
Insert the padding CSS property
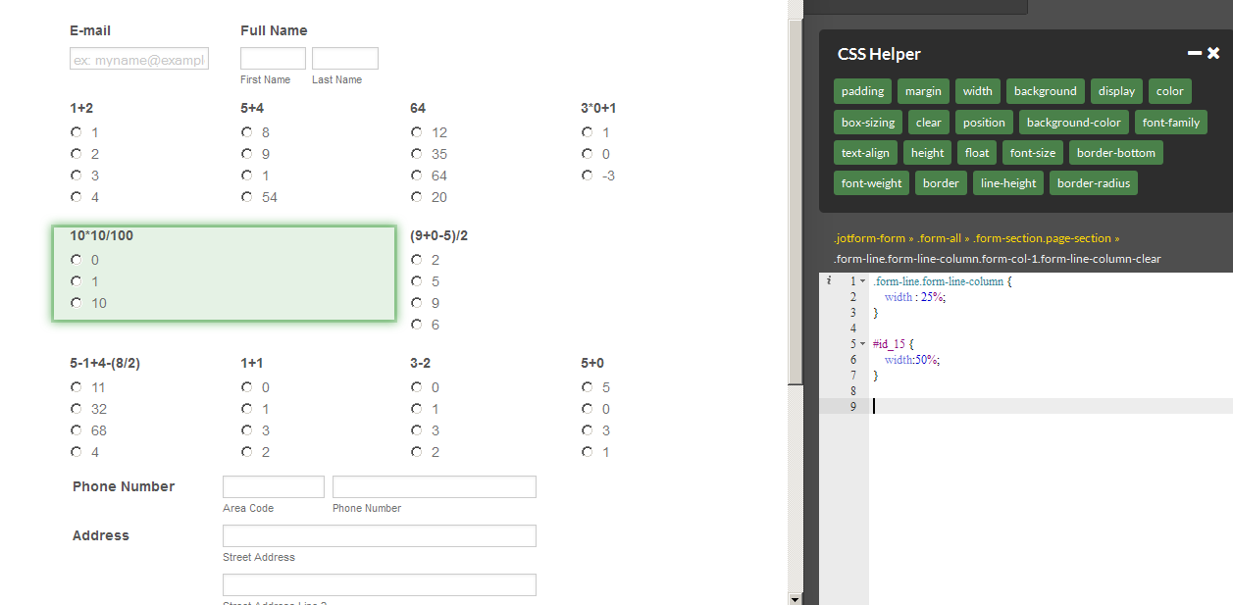tap(862, 91)
